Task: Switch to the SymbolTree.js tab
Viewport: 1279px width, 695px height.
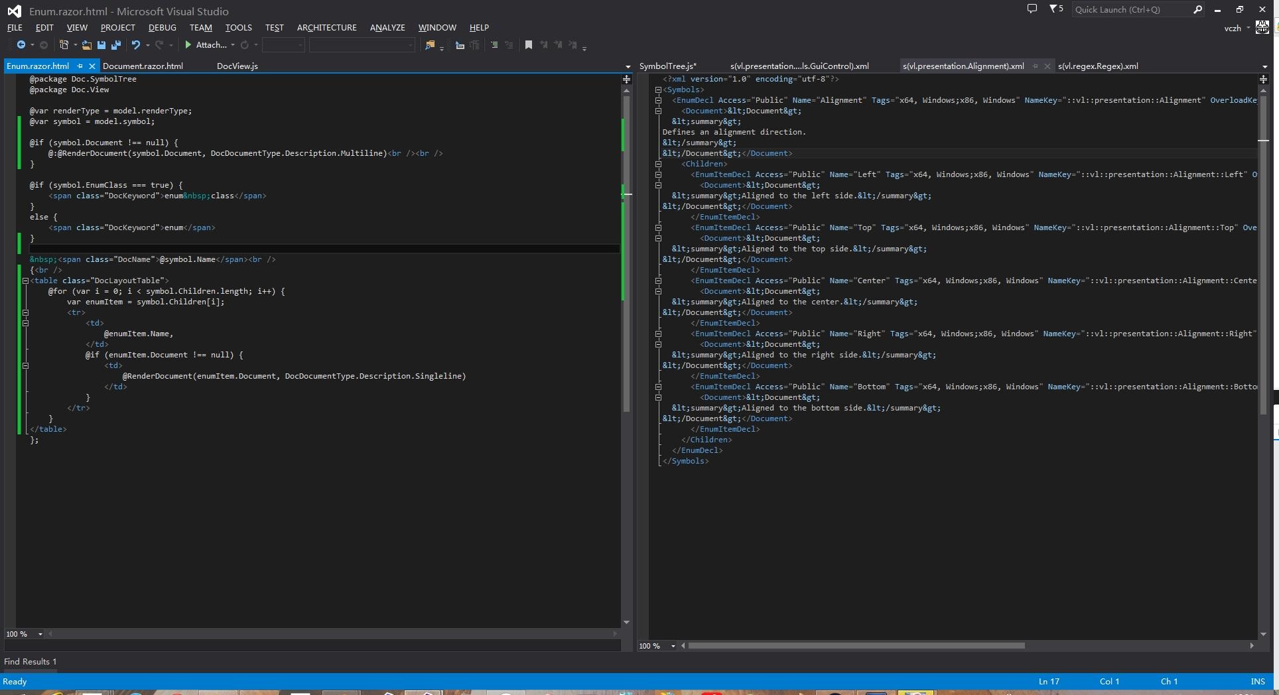Action: [667, 66]
